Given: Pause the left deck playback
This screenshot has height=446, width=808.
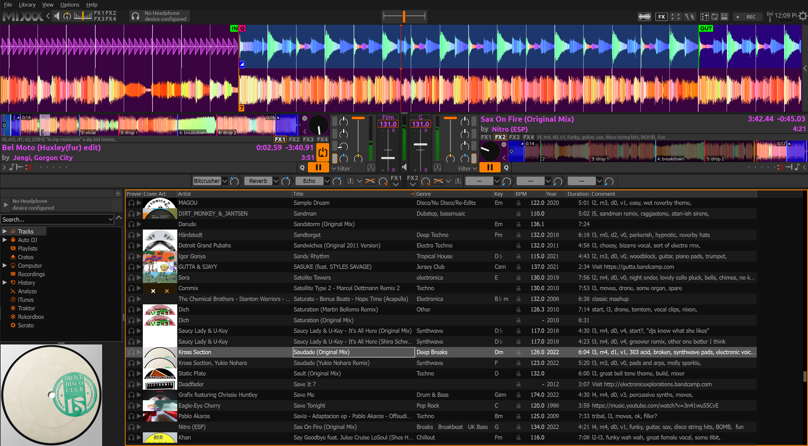Looking at the screenshot, I should click(x=318, y=168).
